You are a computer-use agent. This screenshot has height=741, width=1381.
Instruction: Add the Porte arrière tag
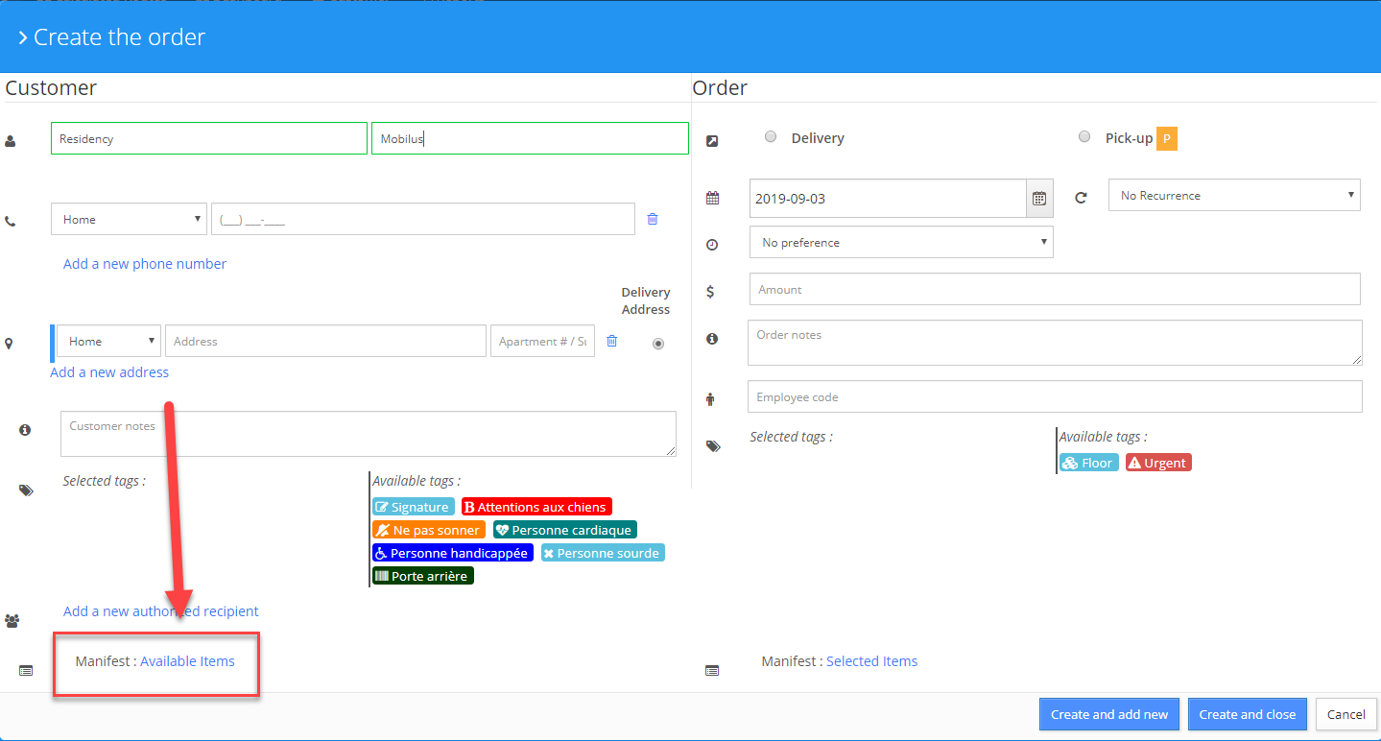pos(423,576)
